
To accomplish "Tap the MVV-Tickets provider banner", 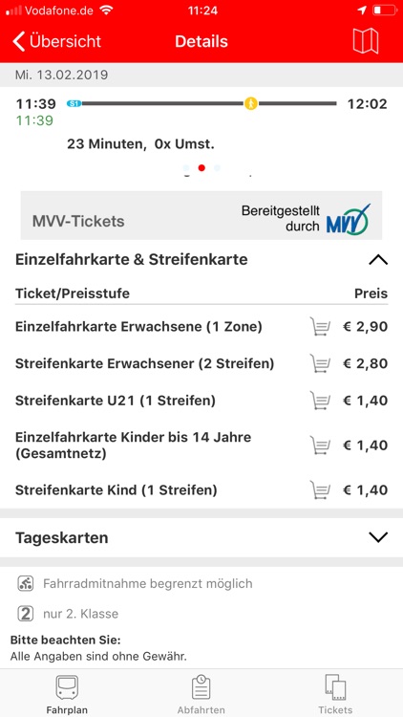I will [x=201, y=215].
